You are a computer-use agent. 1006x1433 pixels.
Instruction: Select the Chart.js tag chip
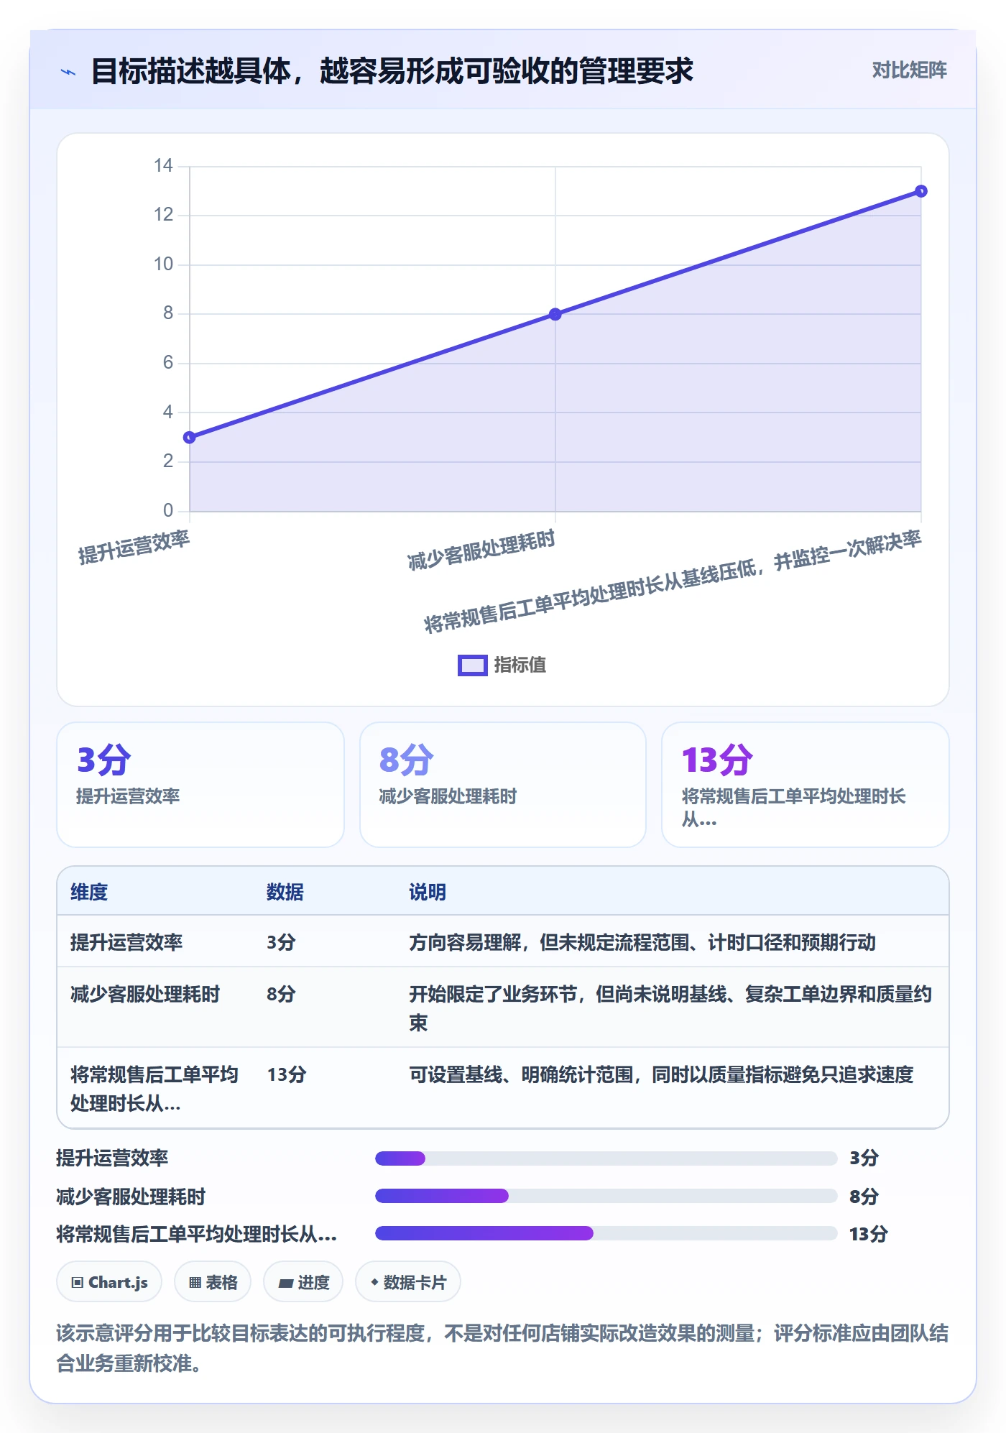click(109, 1282)
